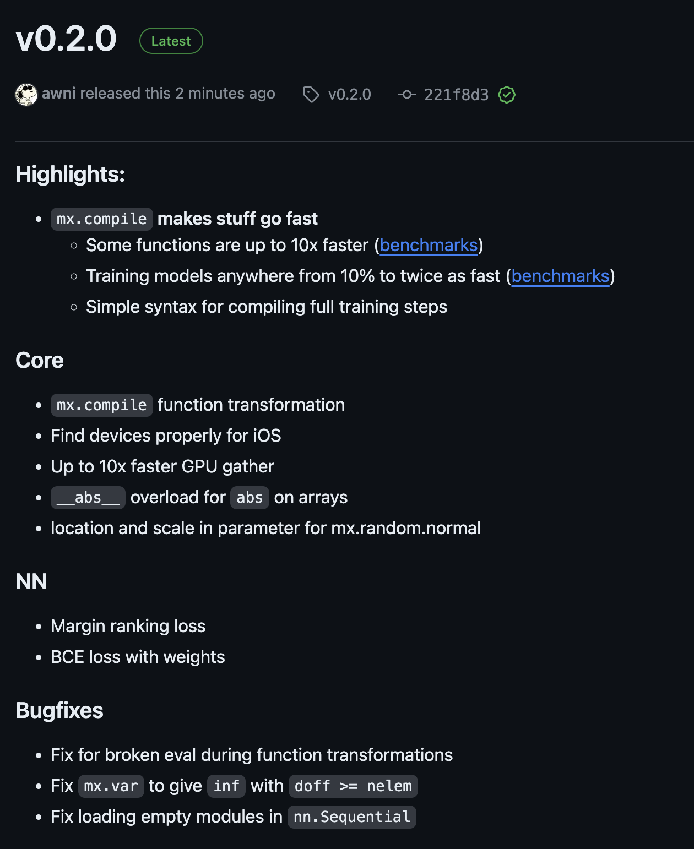The width and height of the screenshot is (694, 849).
Task: Open benchmarks link for 10x faster functions
Action: pos(429,245)
